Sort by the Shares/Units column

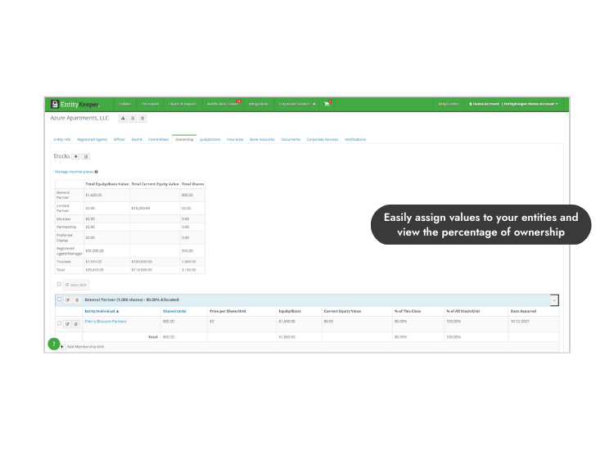point(174,311)
